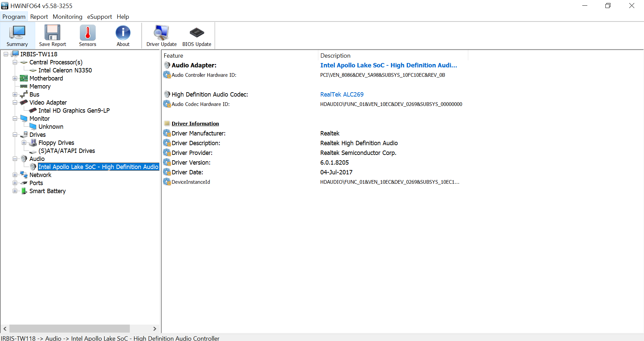
Task: Click the Central Processor(s) chip icon
Action: click(24, 62)
